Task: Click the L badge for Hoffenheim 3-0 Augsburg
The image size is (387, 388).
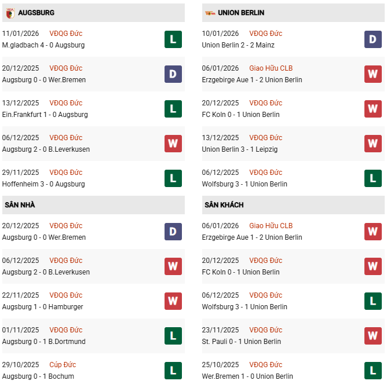Action: click(x=173, y=178)
